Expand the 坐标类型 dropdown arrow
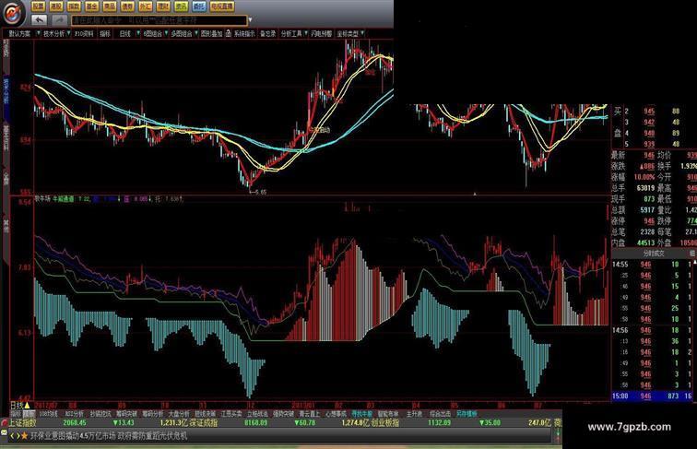The image size is (697, 449). (362, 33)
